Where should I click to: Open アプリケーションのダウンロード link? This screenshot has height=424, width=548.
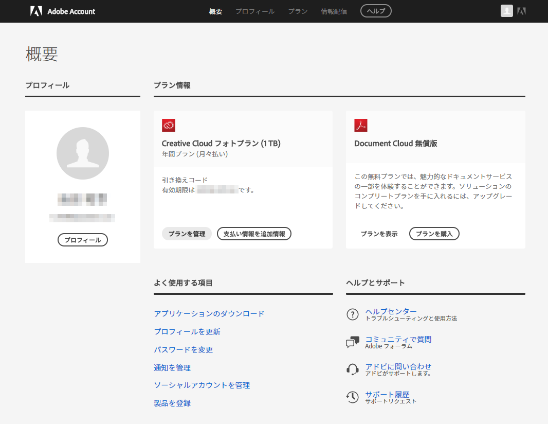(209, 313)
